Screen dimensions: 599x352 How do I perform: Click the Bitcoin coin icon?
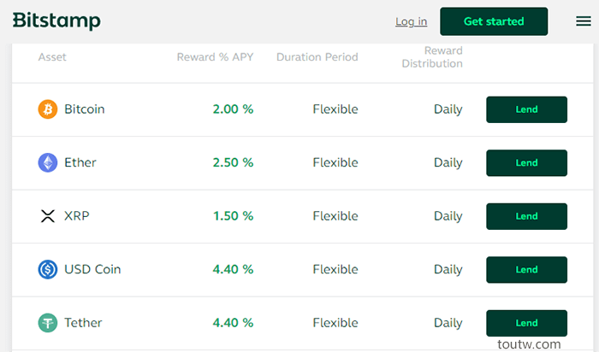point(48,109)
